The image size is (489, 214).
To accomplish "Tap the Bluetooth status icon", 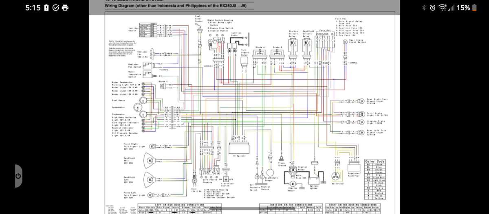I will 423,8.
